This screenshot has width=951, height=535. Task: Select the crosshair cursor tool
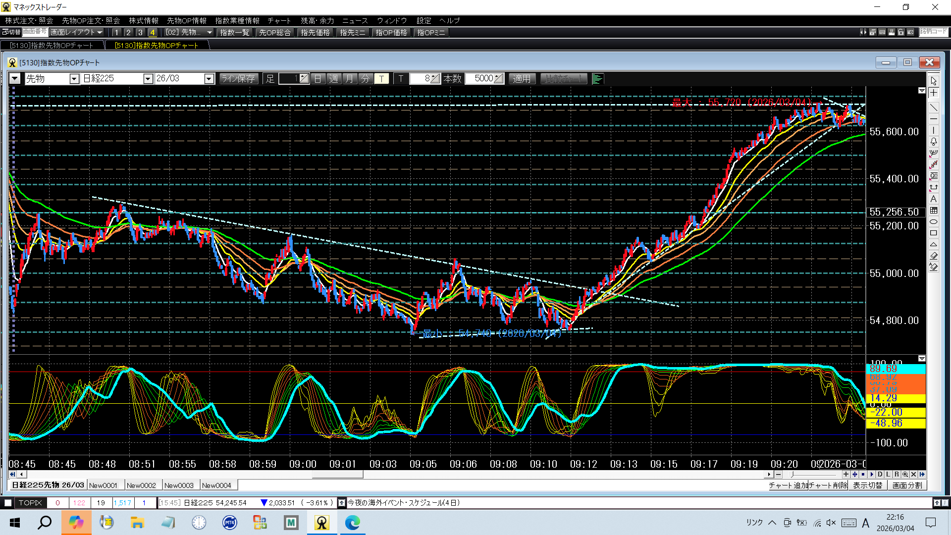(x=934, y=93)
